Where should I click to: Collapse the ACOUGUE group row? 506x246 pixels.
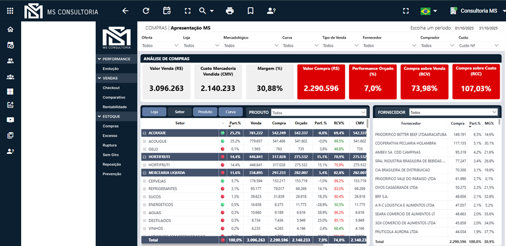tap(144, 133)
